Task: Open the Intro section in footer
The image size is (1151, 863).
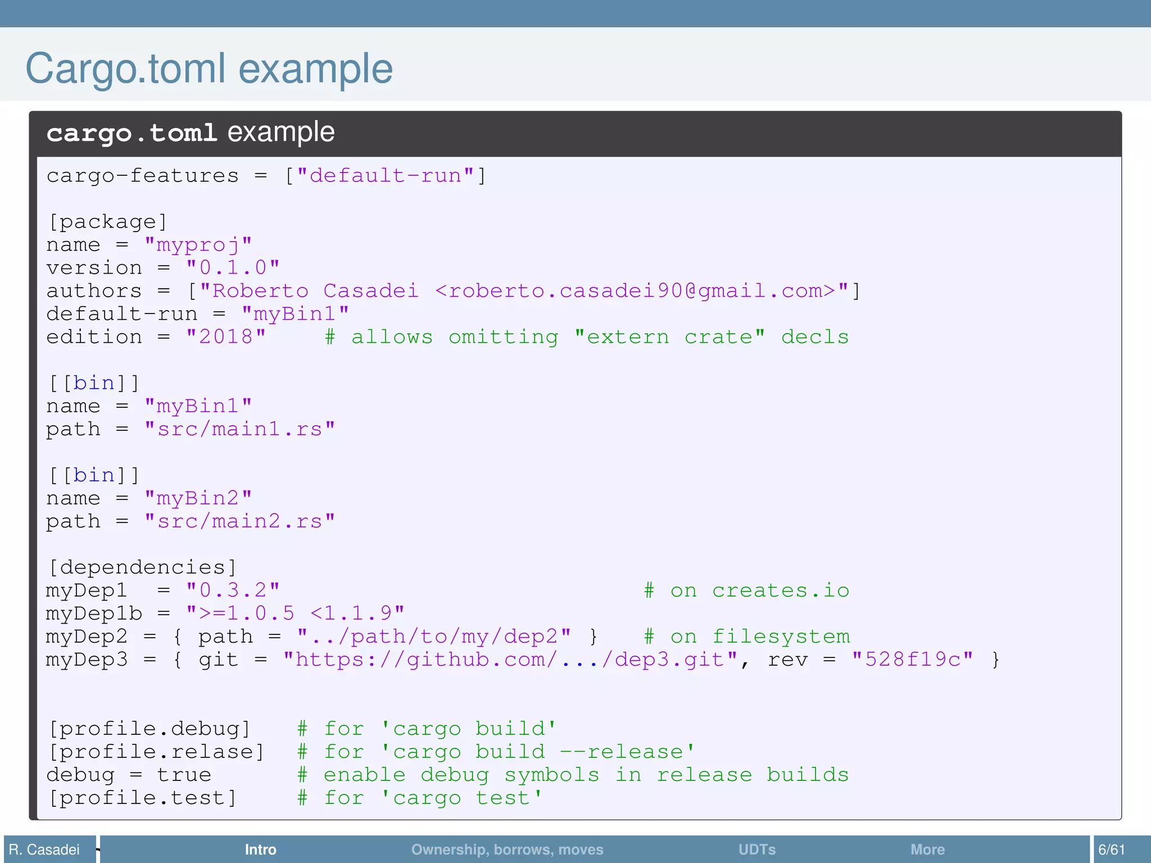Action: pos(260,849)
